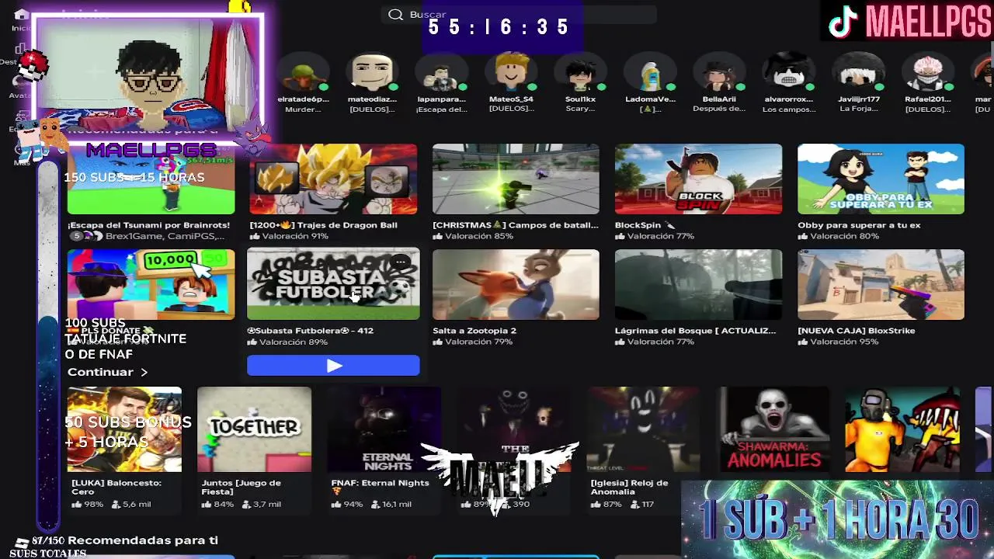Click 'Los campos...' status under alvarorrox

789,109
